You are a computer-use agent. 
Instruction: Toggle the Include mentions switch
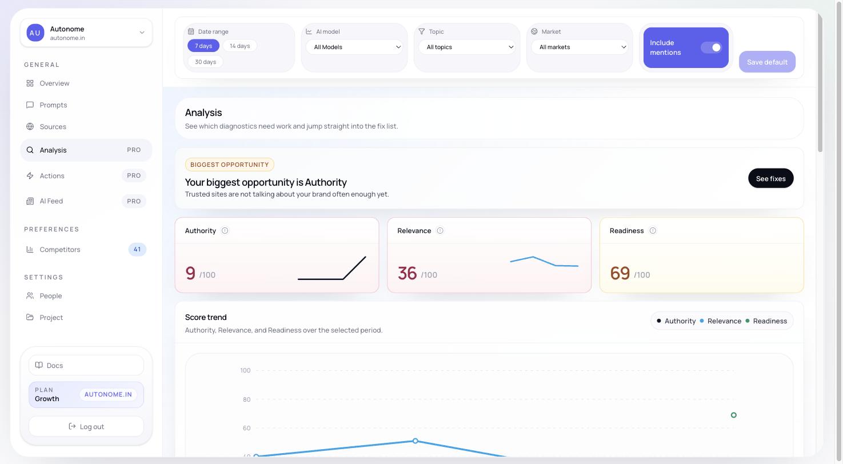[x=712, y=47]
